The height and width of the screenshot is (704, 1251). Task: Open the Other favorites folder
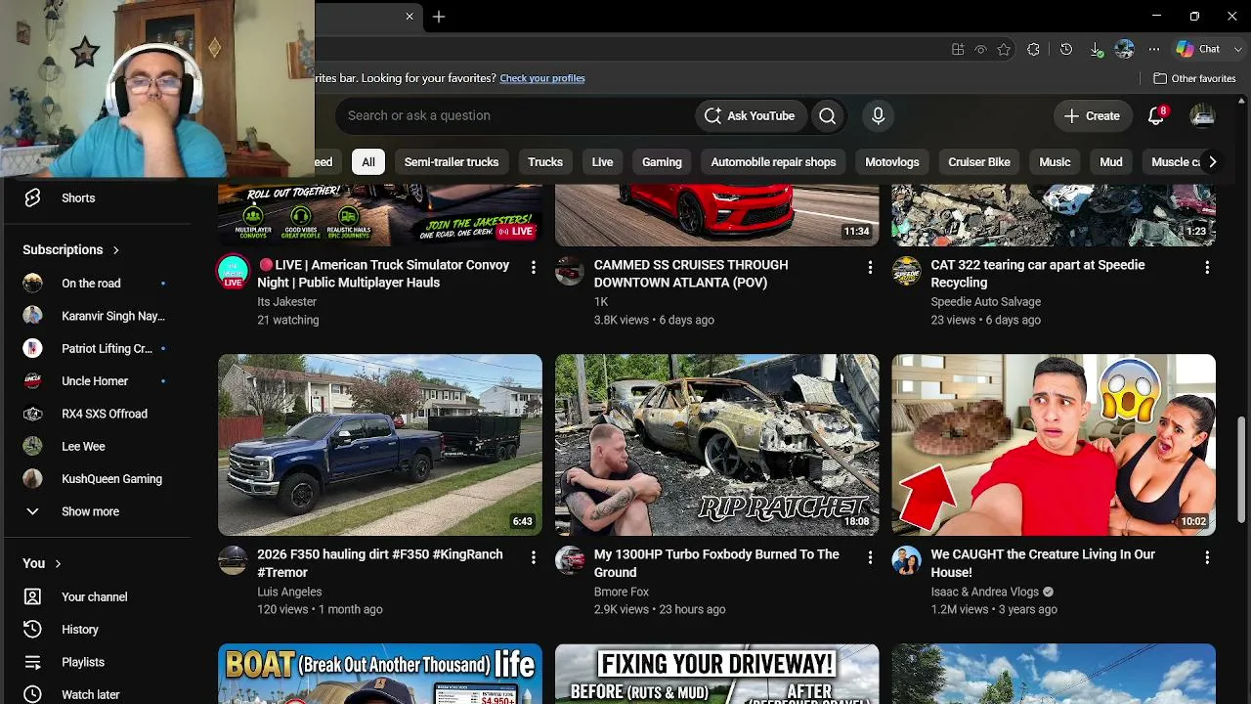pyautogui.click(x=1194, y=78)
